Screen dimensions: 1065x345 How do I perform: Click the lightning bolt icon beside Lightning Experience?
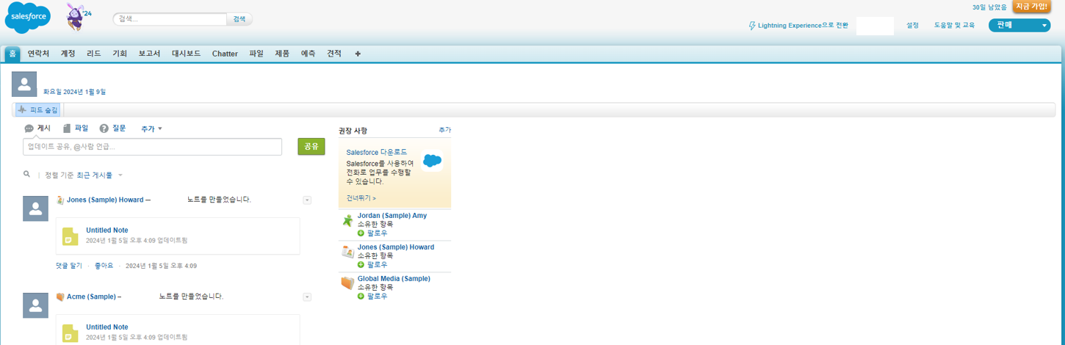pos(751,26)
